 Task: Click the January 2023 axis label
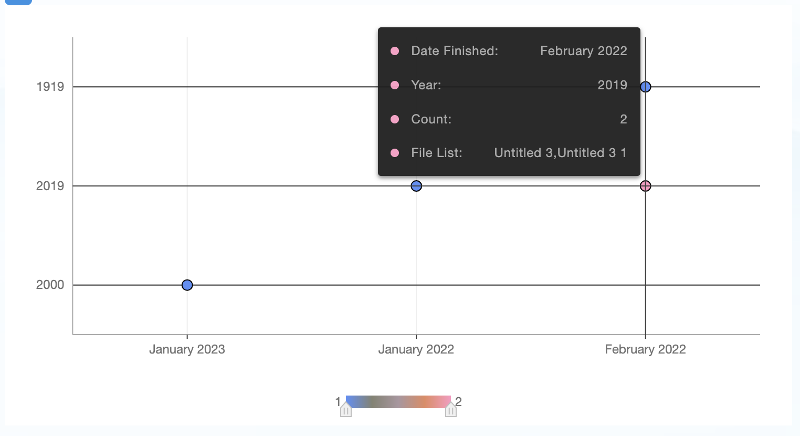(187, 349)
